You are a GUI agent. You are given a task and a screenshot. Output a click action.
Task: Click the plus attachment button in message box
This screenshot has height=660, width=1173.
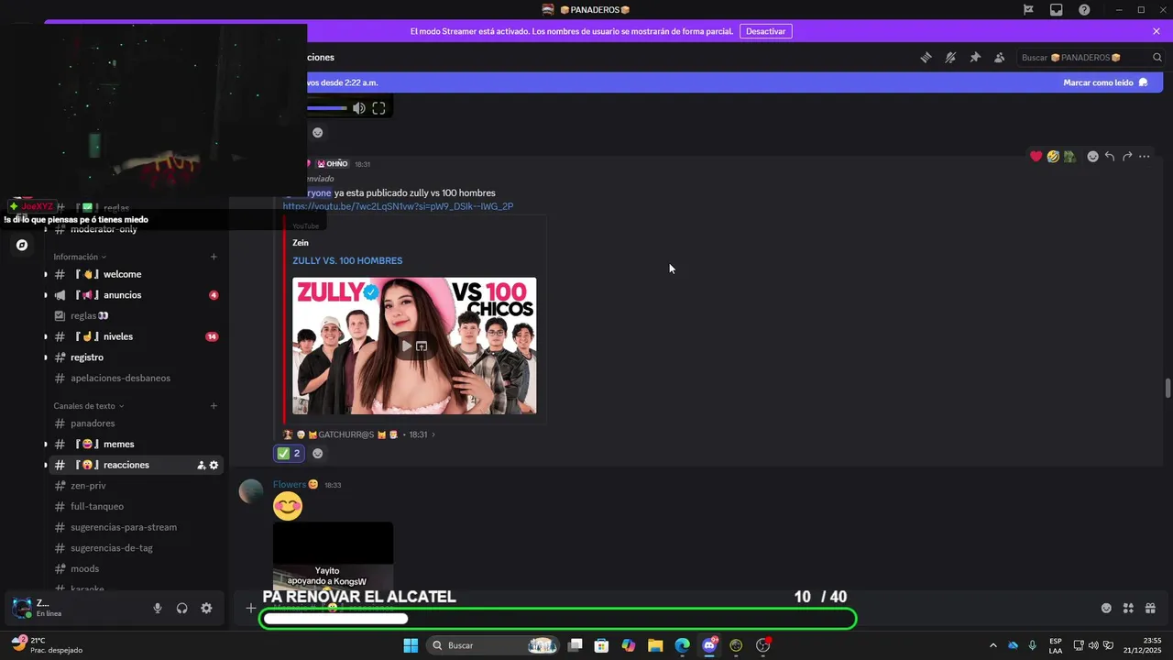[250, 608]
